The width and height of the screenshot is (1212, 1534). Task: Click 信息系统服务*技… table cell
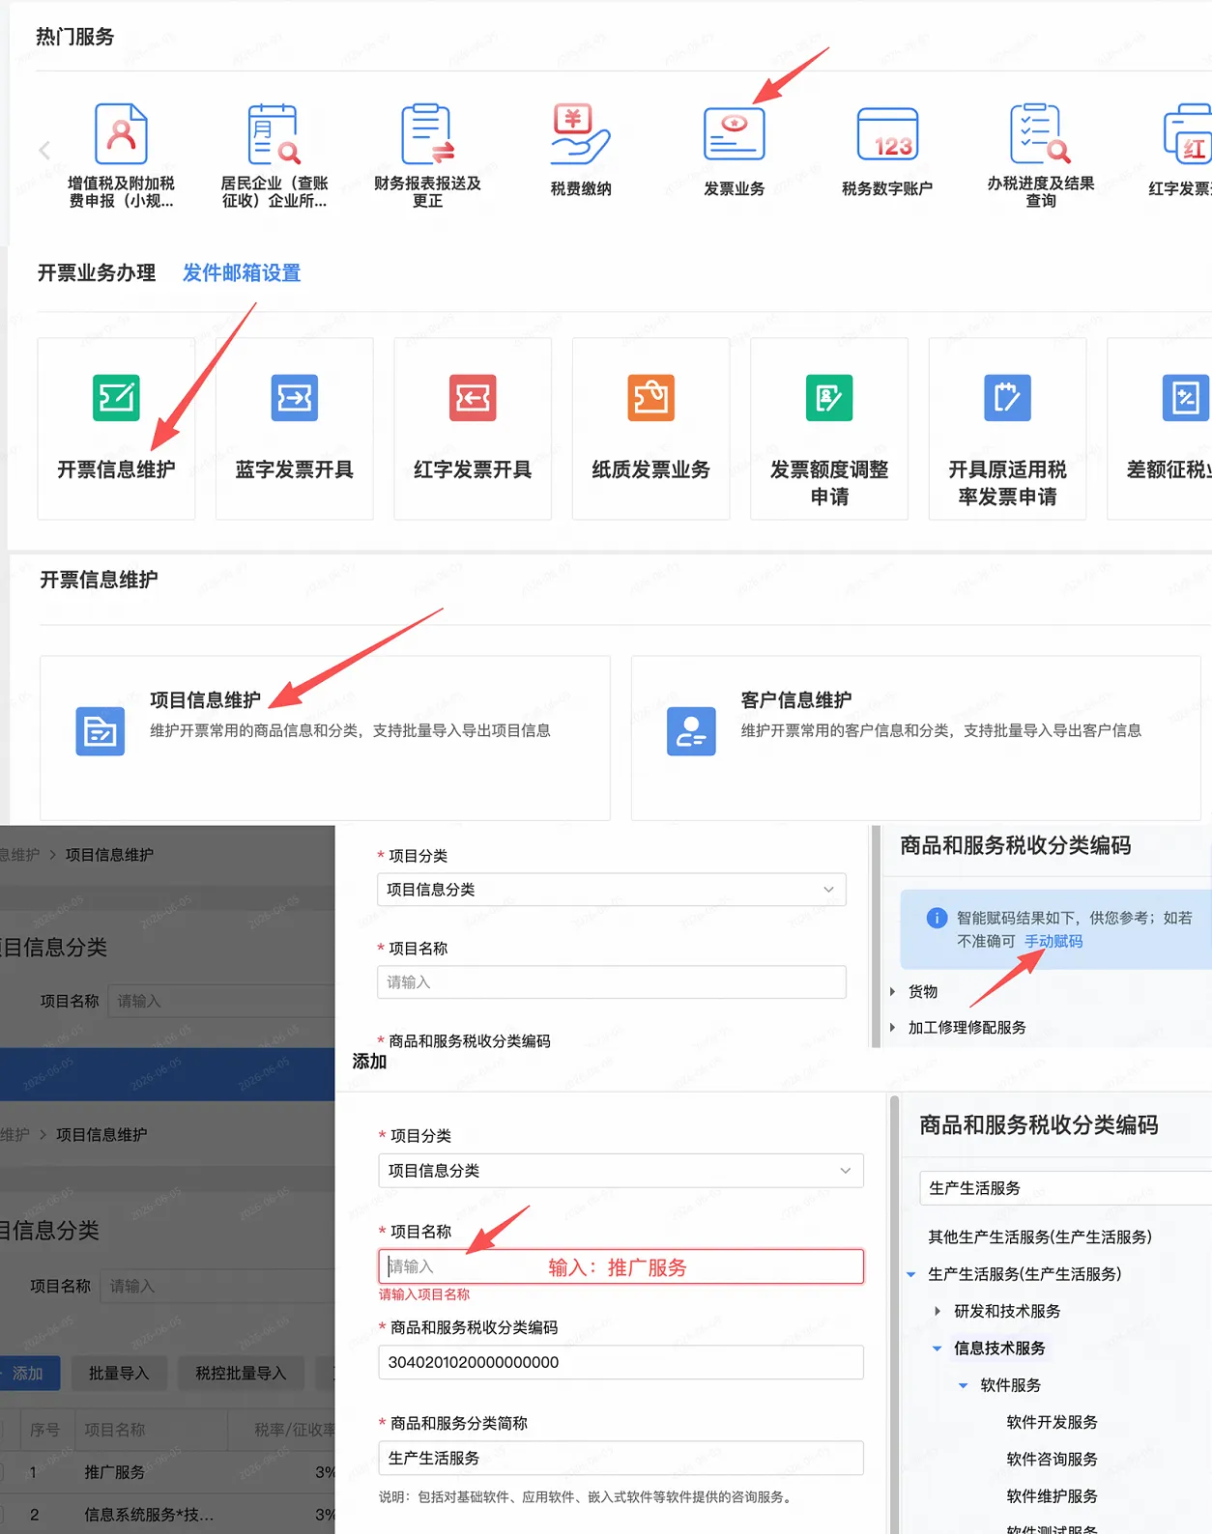pos(149,1515)
